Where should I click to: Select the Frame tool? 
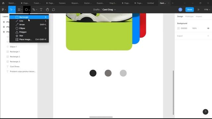[x=19, y=10]
